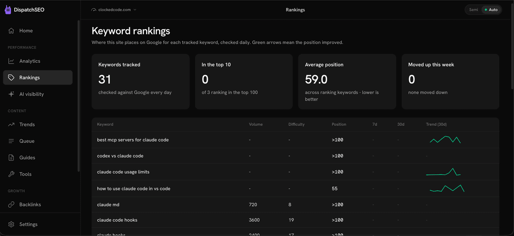Click the Keywords tracked card
The image size is (514, 236).
click(x=140, y=82)
